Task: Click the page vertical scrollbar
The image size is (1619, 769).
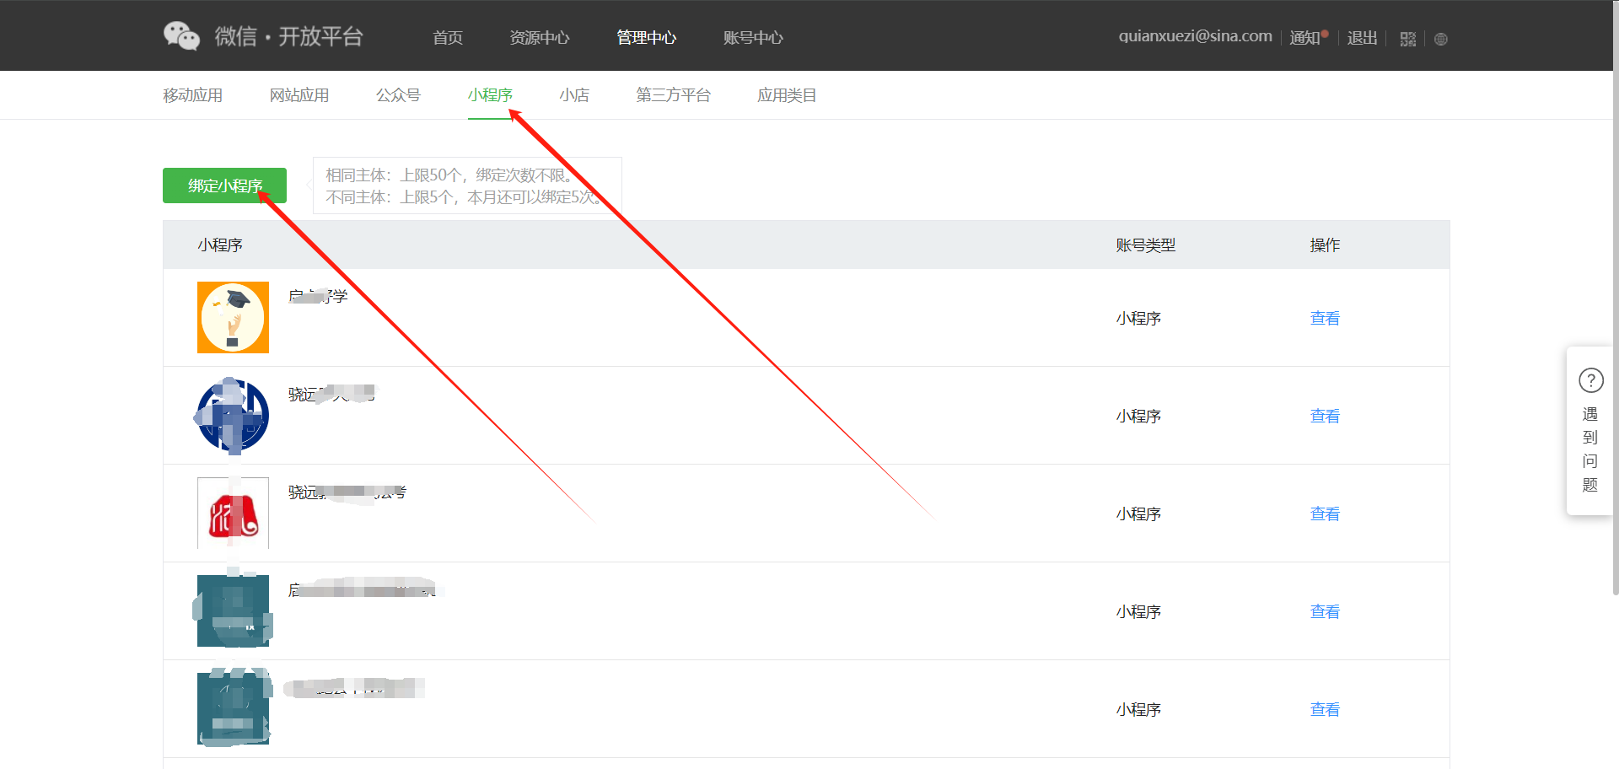Action: [1615, 337]
